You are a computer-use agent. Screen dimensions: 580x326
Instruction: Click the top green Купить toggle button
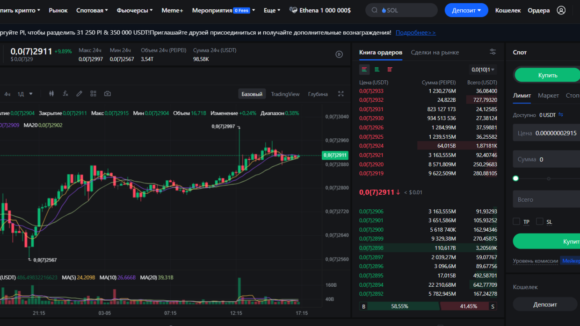point(547,75)
